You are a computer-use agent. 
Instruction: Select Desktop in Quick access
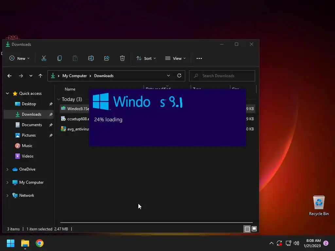click(x=29, y=104)
